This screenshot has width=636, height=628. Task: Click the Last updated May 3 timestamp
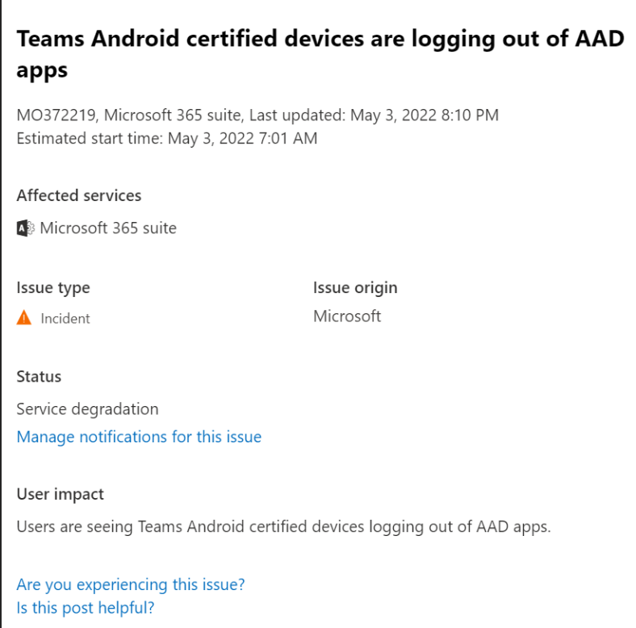click(374, 115)
